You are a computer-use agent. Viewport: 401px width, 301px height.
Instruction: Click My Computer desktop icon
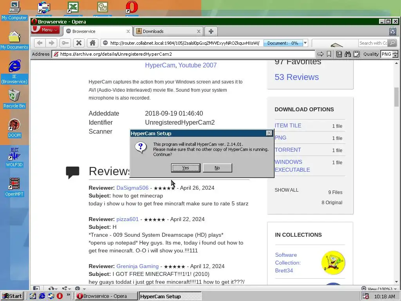click(14, 11)
